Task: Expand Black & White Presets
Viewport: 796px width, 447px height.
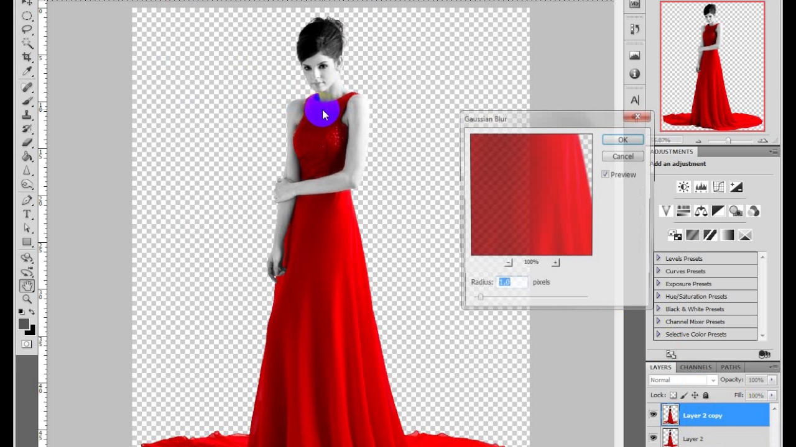Action: click(658, 309)
